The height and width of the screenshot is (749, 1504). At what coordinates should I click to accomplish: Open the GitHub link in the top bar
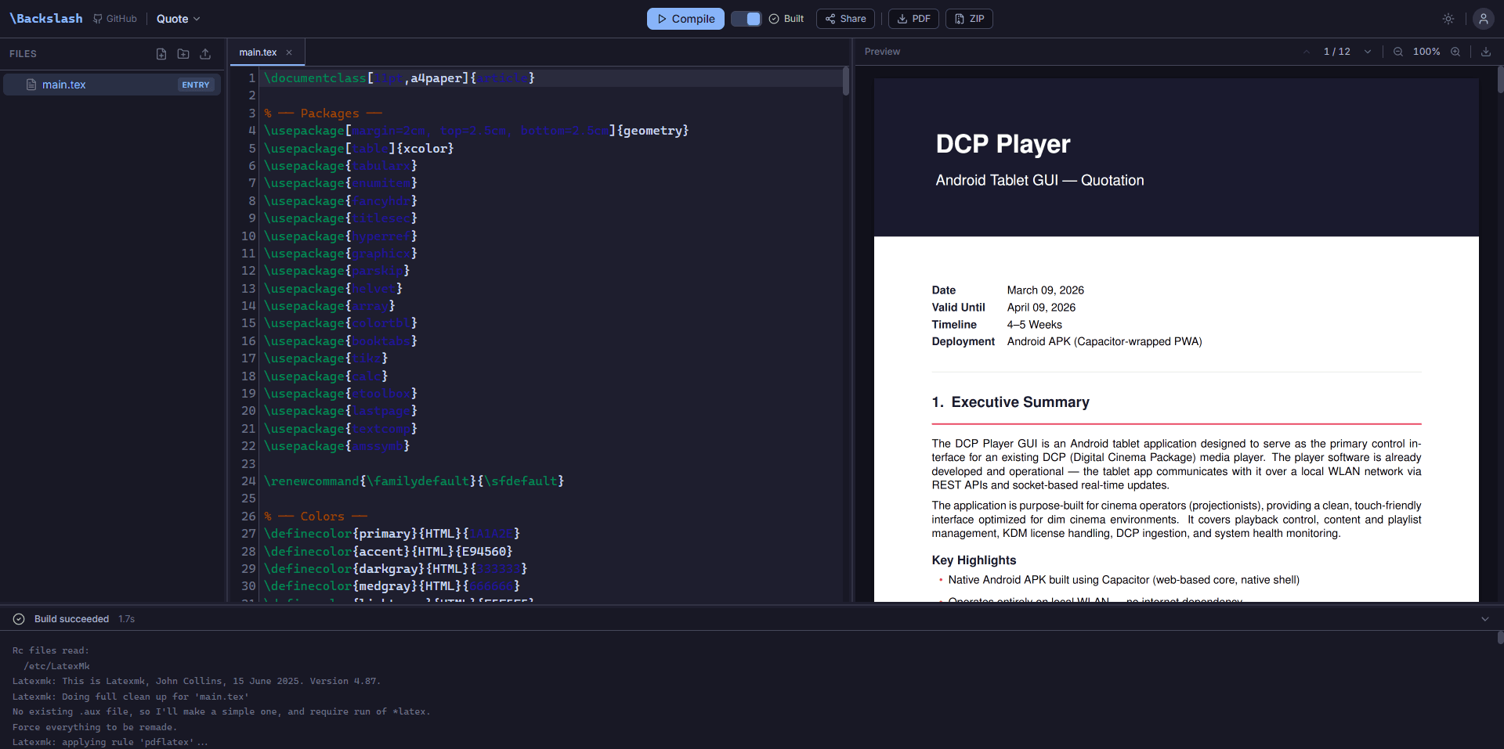point(114,18)
